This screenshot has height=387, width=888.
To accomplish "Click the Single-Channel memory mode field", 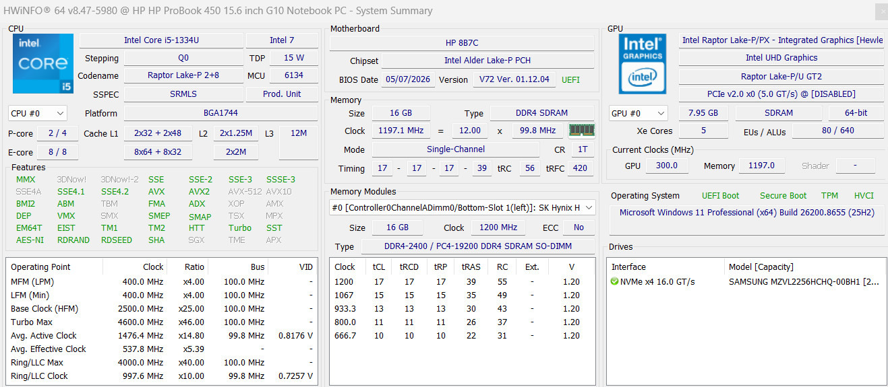I will pos(456,149).
